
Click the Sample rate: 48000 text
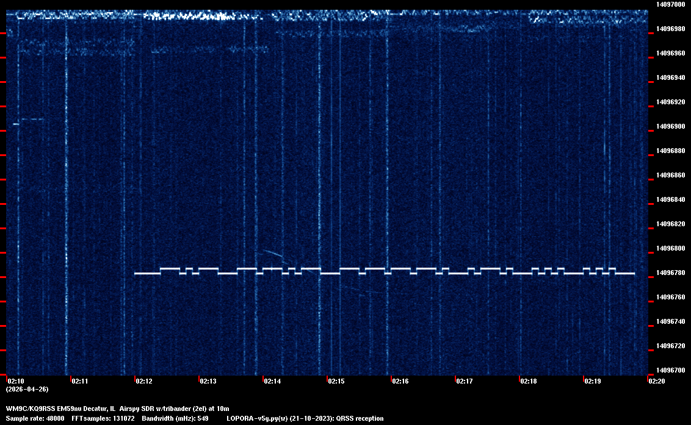(x=35, y=418)
